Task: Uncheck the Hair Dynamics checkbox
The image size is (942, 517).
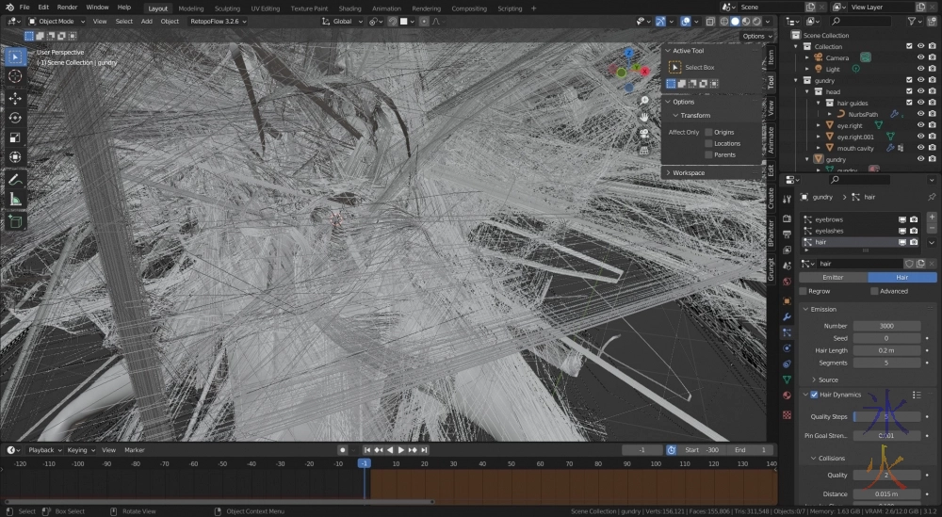Action: [x=814, y=395]
